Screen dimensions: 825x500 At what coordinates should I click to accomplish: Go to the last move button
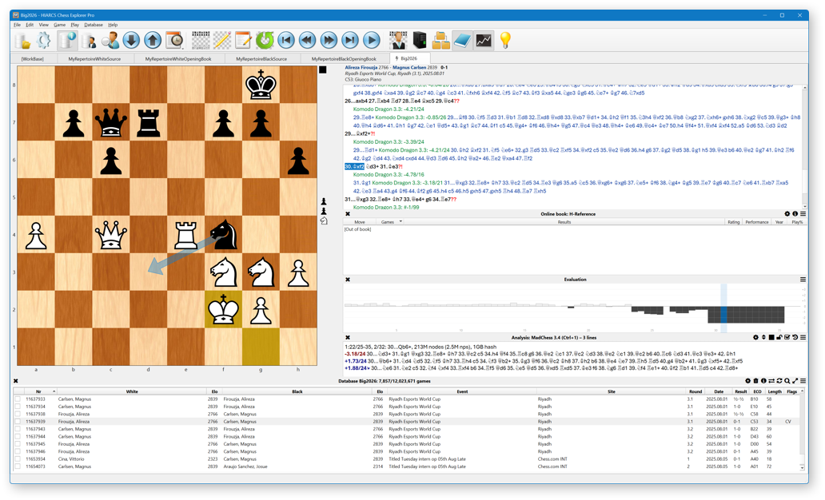tap(350, 41)
